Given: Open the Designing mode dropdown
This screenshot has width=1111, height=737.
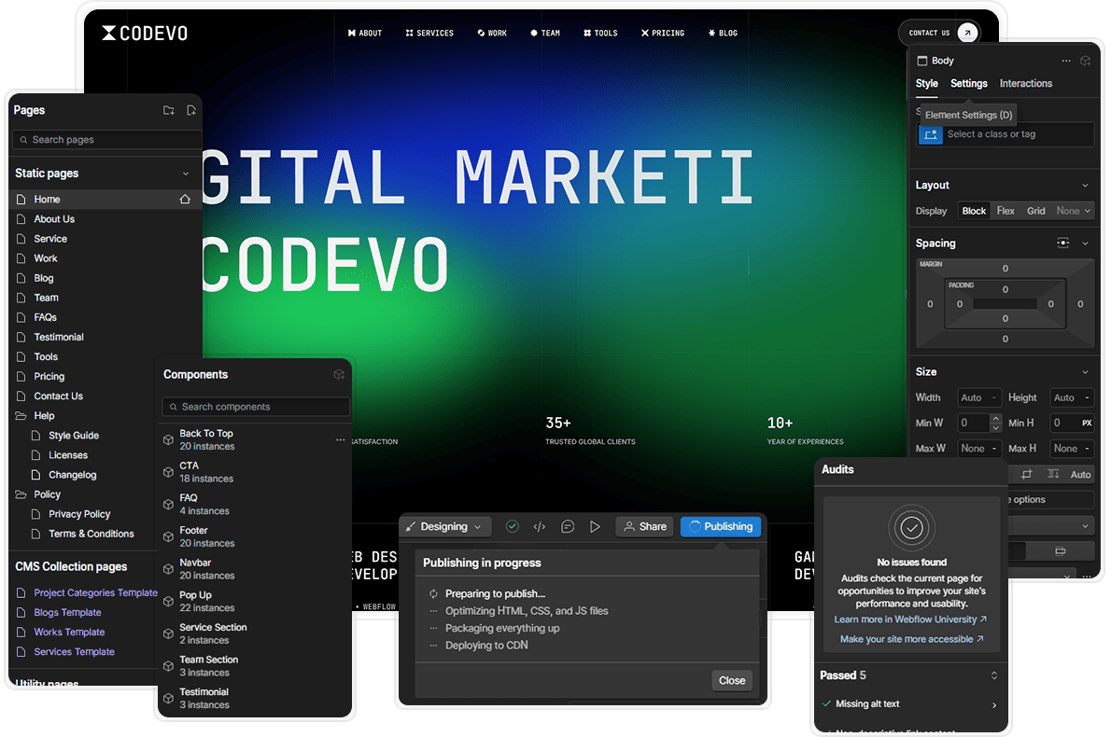Looking at the screenshot, I should (x=445, y=527).
